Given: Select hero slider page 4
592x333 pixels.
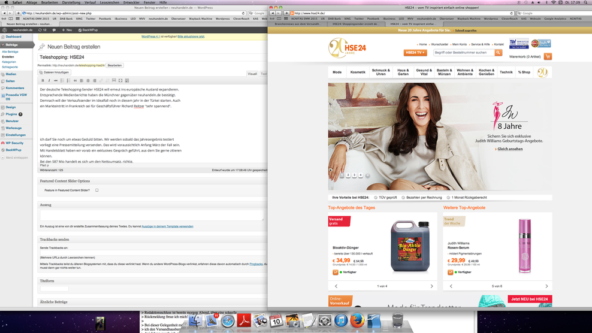Looking at the screenshot, I should coord(361,175).
